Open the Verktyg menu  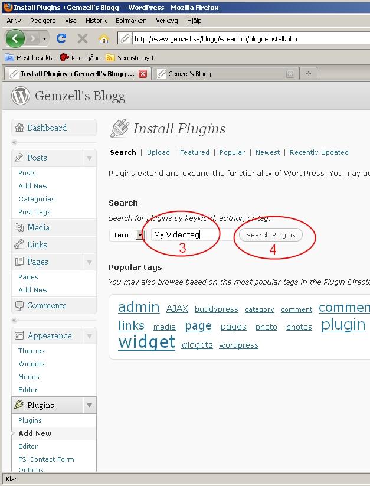coord(167,21)
